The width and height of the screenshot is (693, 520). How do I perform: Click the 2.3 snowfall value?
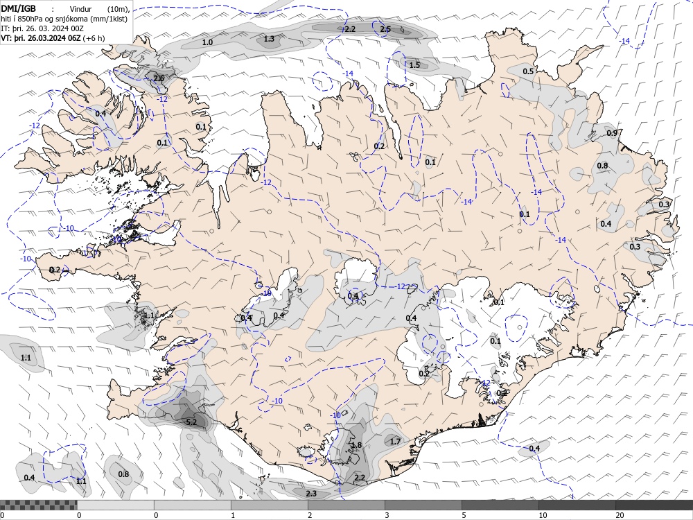pos(311,494)
